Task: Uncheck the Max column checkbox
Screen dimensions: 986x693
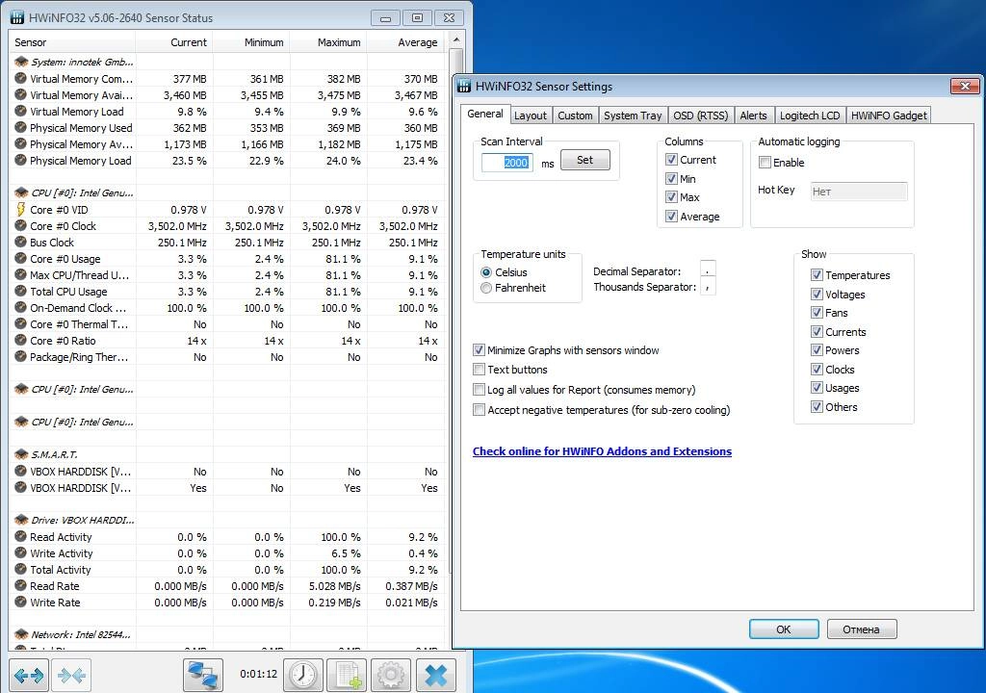Action: [671, 197]
